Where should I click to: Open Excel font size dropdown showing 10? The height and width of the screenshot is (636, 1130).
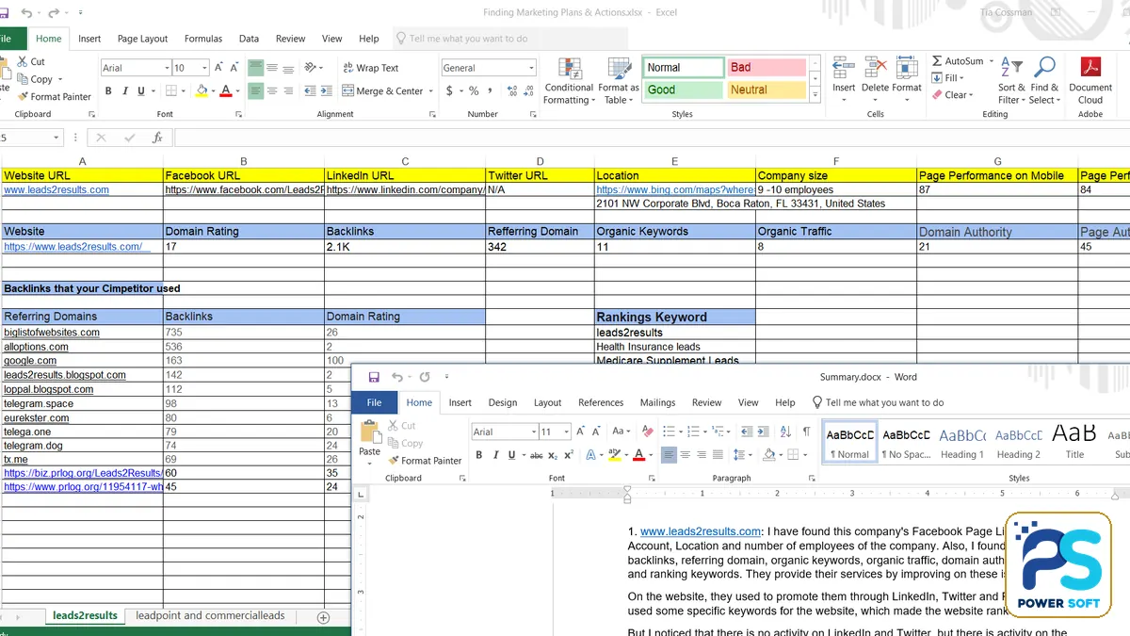[x=205, y=68]
